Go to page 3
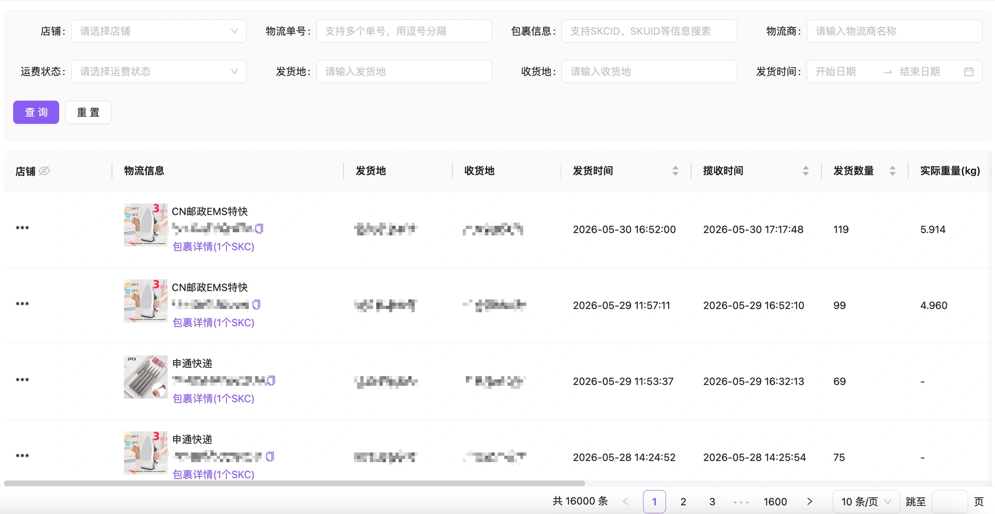Screen dimensions: 995x514 [x=712, y=502]
